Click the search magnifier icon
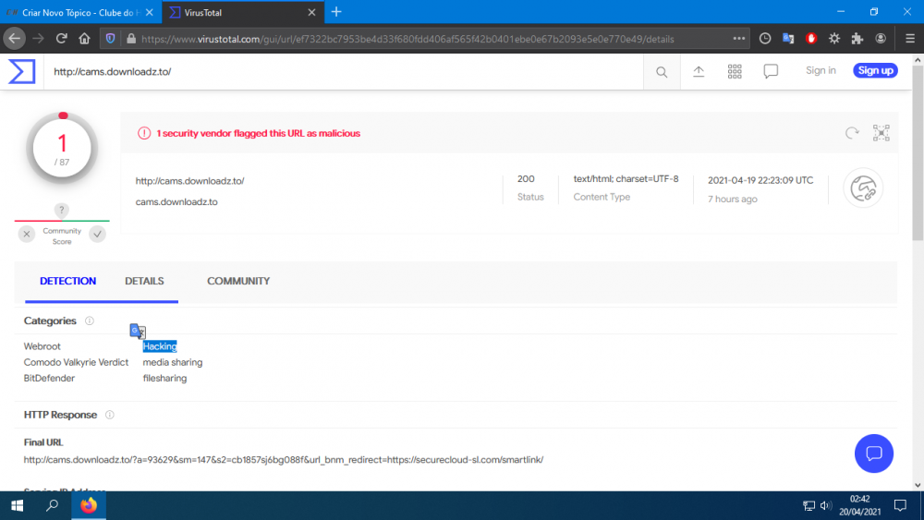Viewport: 924px width, 520px height. click(x=662, y=71)
